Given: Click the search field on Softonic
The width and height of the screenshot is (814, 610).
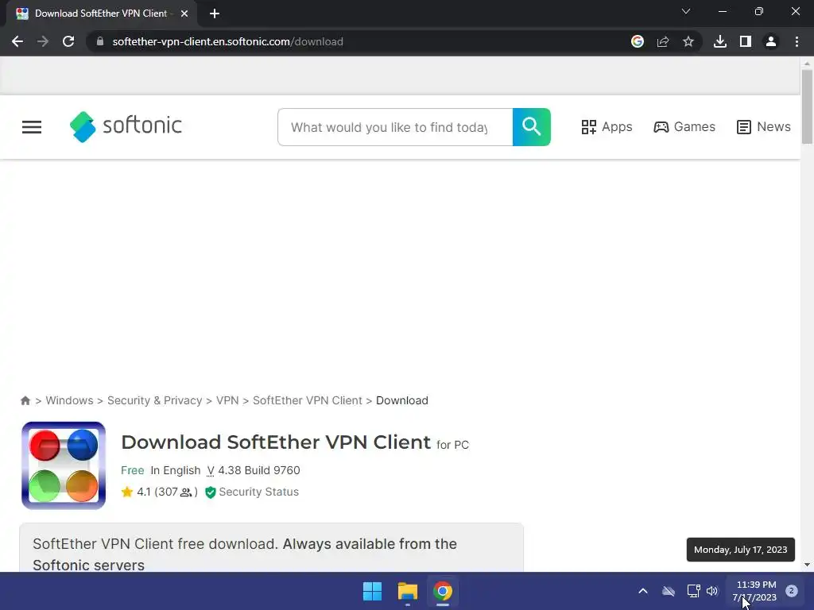Looking at the screenshot, I should (x=395, y=127).
